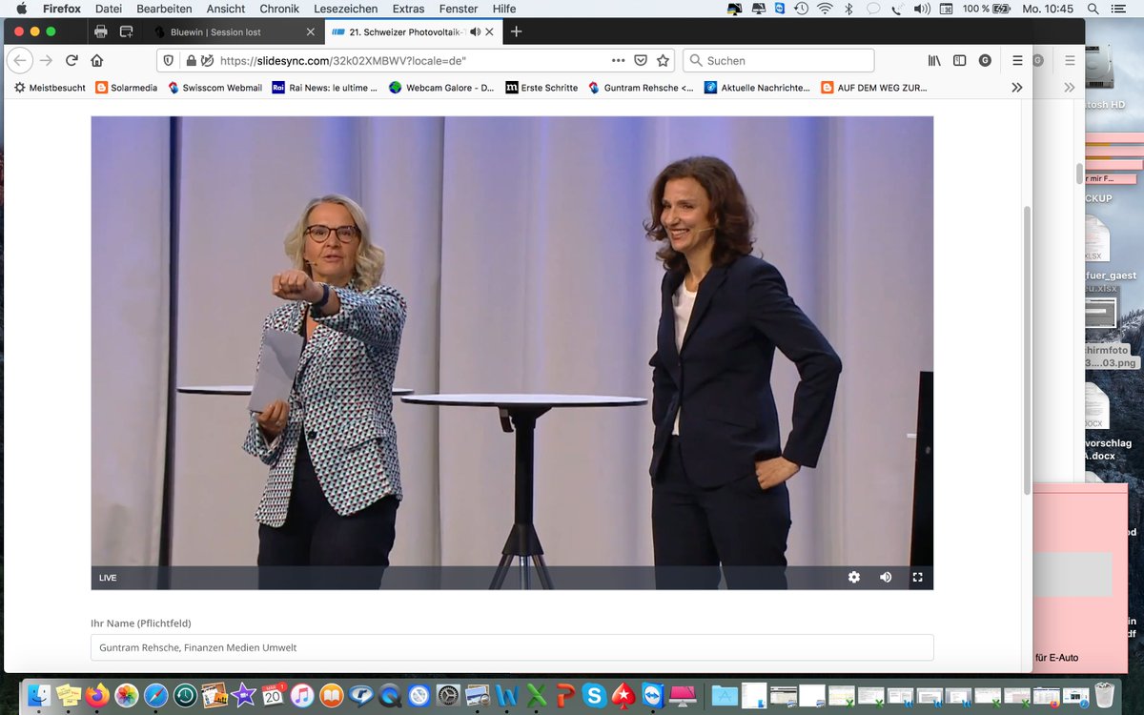Go back to previous page
Image resolution: width=1144 pixels, height=715 pixels.
coord(19,60)
